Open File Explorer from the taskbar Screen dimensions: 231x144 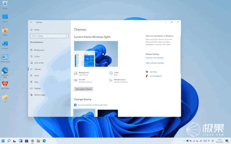click(x=38, y=141)
